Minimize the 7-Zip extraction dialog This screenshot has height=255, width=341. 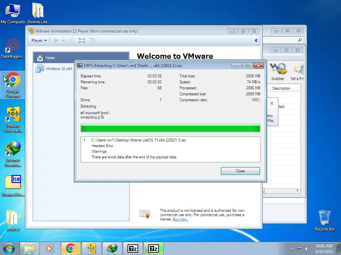point(236,66)
